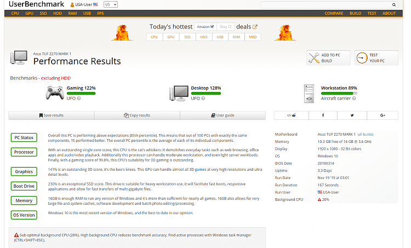The width and height of the screenshot is (411, 248).
Task: Select the HDD deals tab
Action: pos(204,37)
